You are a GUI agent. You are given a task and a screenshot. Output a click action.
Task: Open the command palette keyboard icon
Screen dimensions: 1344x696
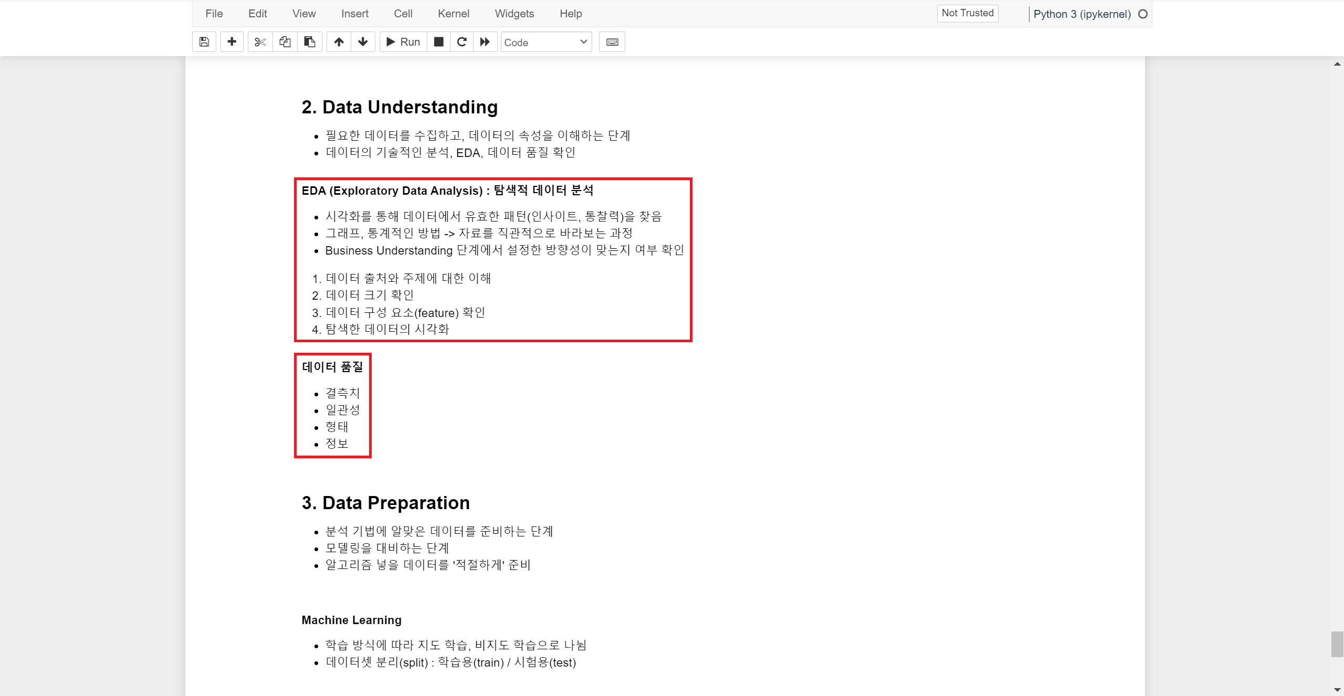612,42
